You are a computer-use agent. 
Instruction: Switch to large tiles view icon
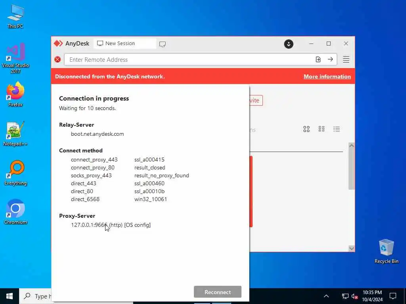pyautogui.click(x=306, y=129)
